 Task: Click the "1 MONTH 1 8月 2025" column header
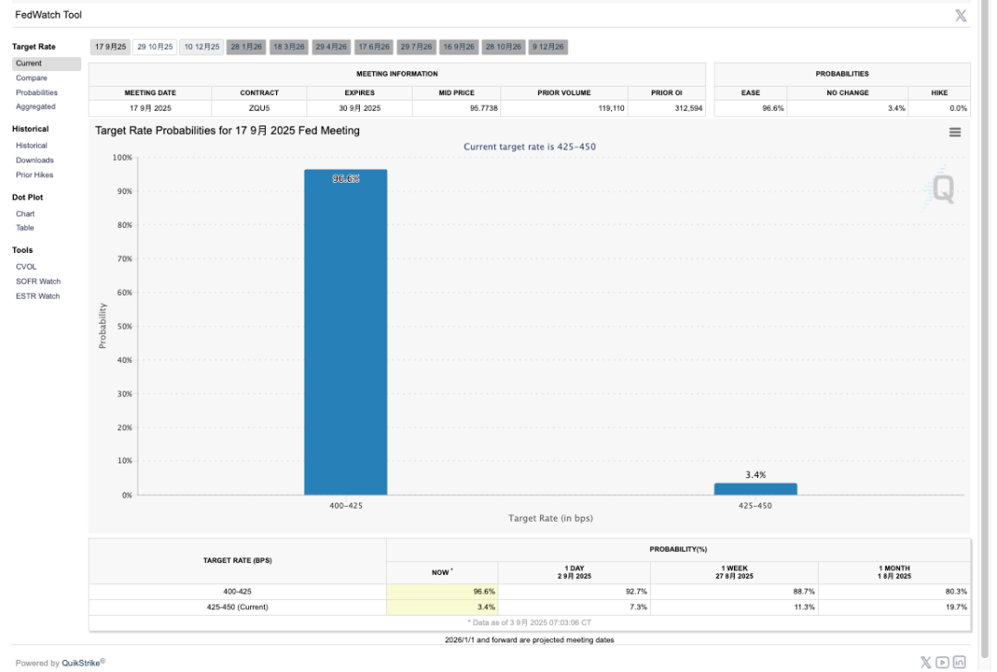(x=895, y=572)
